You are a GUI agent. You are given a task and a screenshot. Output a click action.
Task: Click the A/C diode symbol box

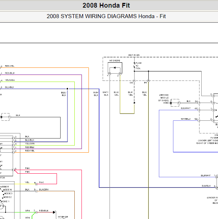point(115,68)
